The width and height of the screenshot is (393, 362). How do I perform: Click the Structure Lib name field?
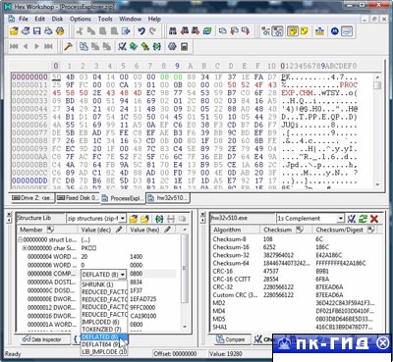click(x=40, y=218)
